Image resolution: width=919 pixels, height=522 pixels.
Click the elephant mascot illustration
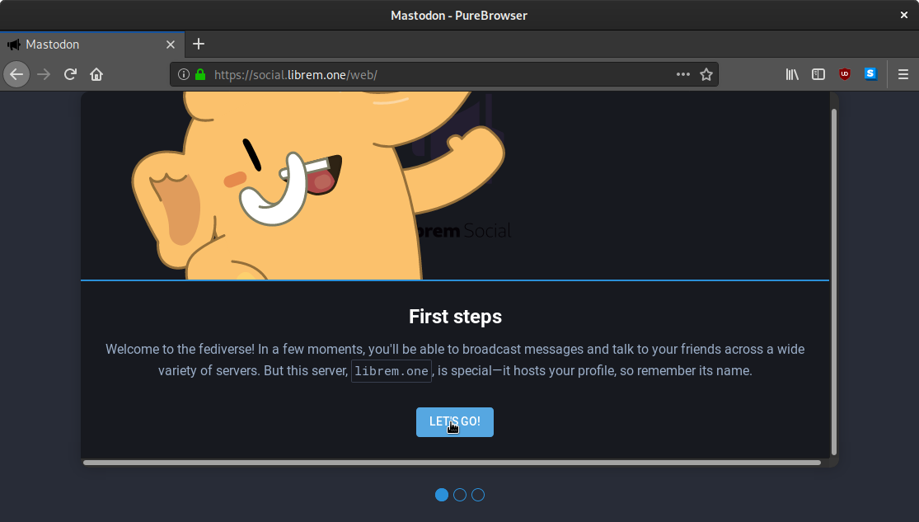tap(316, 186)
